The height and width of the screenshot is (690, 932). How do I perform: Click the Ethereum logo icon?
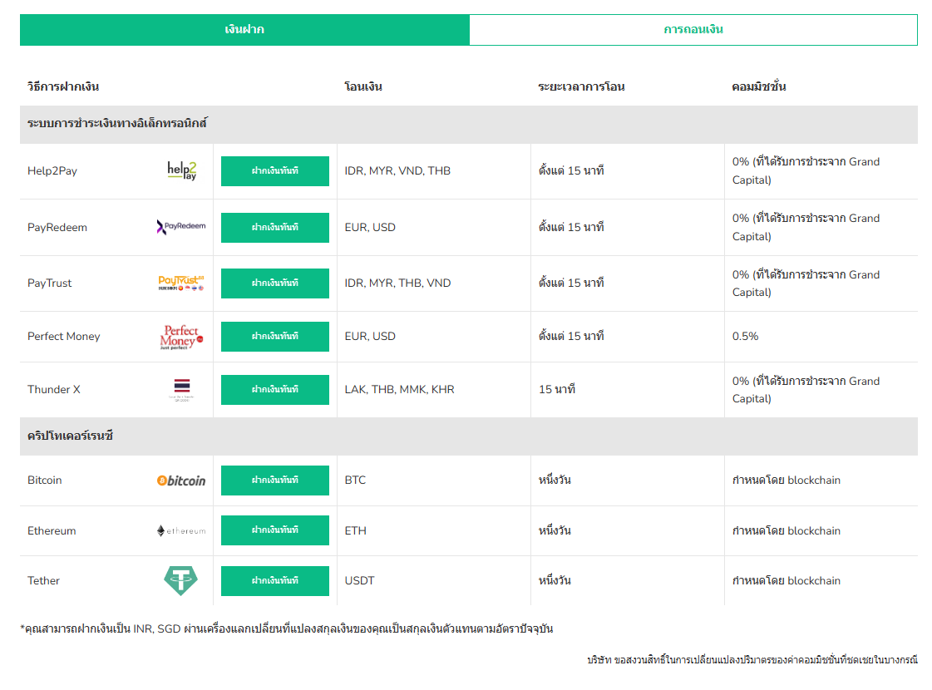pos(181,530)
